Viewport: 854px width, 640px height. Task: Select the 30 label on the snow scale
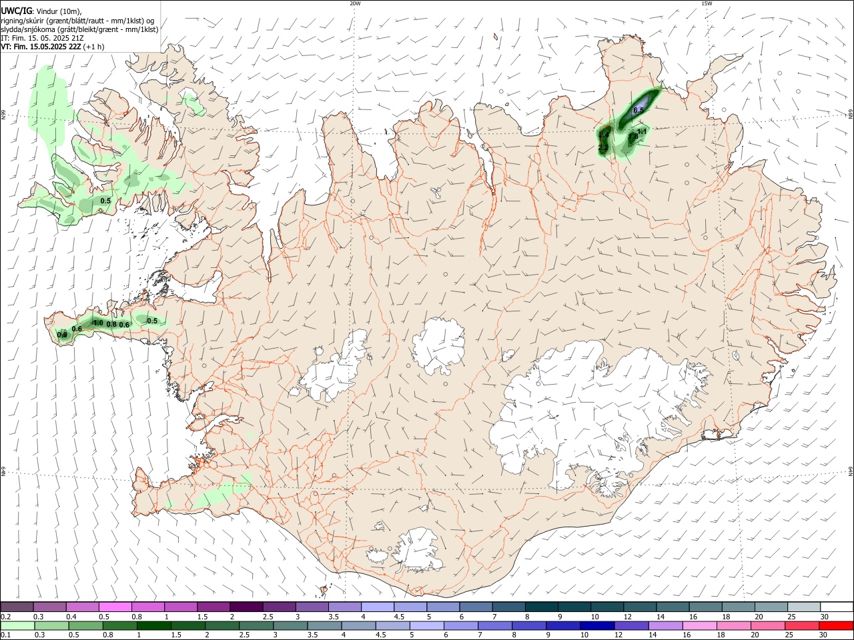(x=824, y=617)
